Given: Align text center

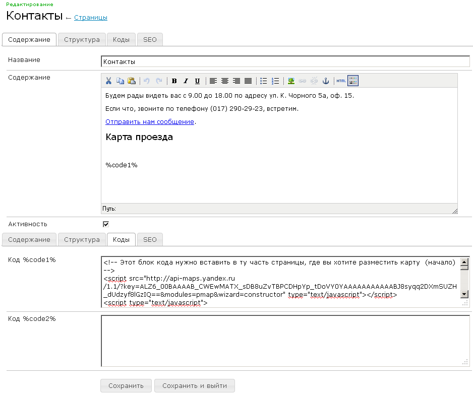Looking at the screenshot, I should 225,81.
